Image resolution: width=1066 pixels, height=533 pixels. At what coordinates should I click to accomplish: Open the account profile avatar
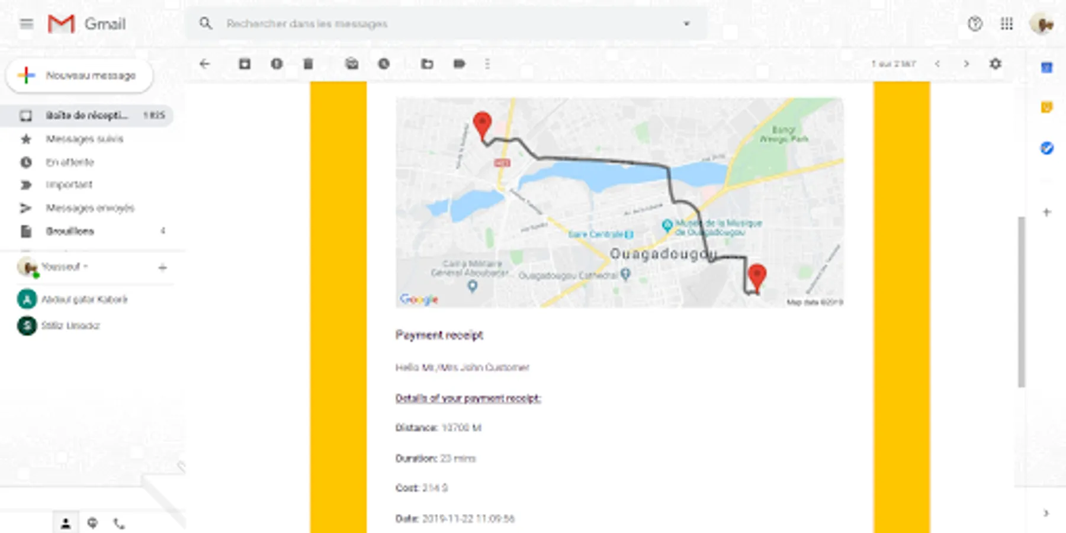click(1042, 24)
